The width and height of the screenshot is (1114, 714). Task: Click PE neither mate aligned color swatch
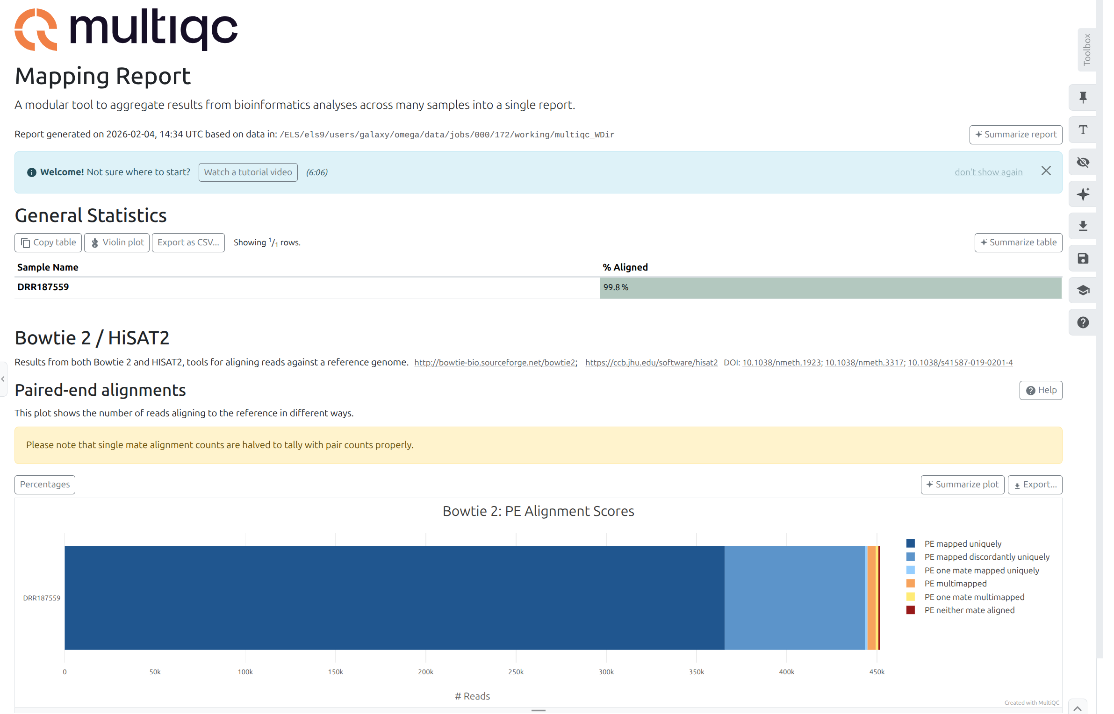coord(910,610)
